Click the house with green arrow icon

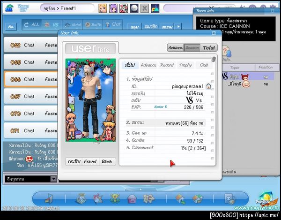[180, 199]
